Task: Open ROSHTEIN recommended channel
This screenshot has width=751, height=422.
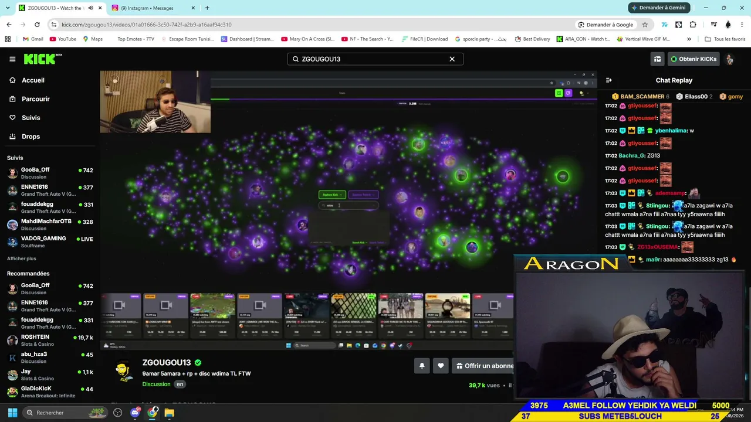Action: point(50,340)
